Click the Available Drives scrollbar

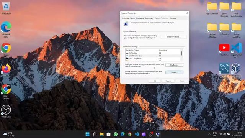[181, 55]
